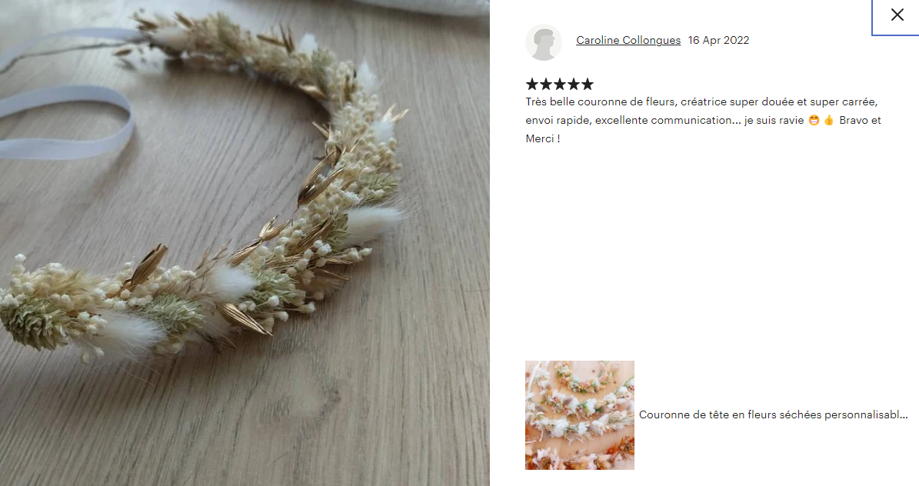Click the fifth star of the rating
The width and height of the screenshot is (919, 486).
(x=588, y=85)
